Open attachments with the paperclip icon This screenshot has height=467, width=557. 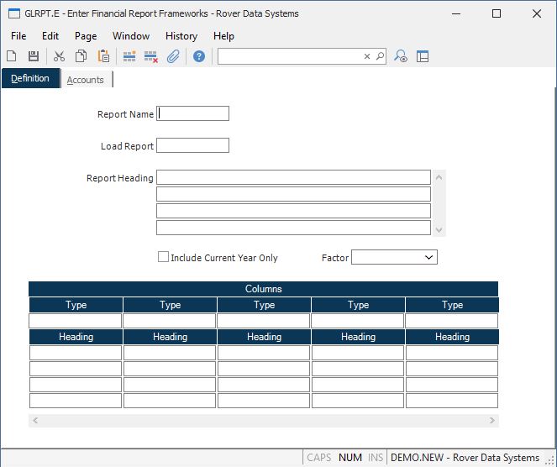click(173, 56)
